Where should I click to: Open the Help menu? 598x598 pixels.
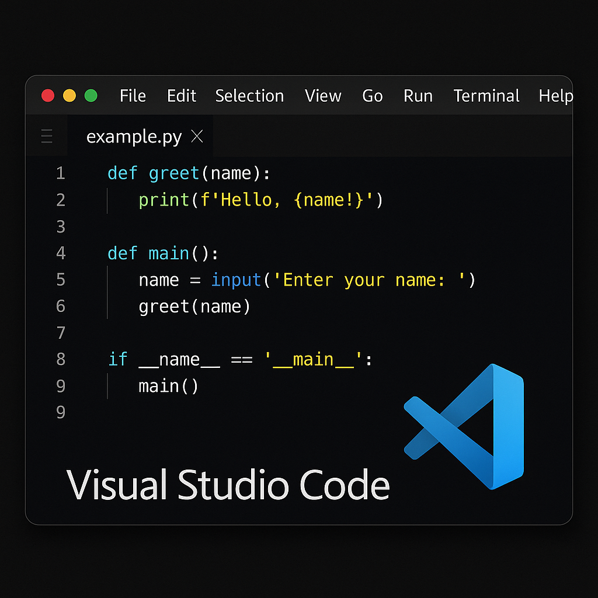coord(555,96)
